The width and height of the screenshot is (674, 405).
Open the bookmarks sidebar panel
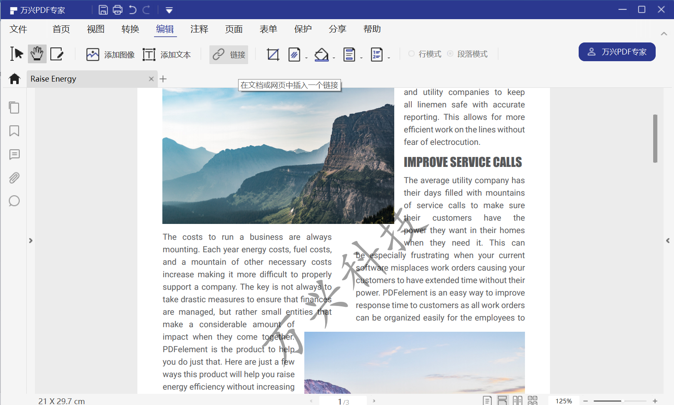(14, 131)
